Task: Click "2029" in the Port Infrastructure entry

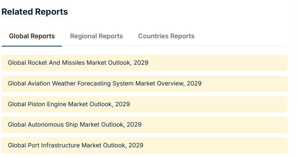Action: pos(136,146)
